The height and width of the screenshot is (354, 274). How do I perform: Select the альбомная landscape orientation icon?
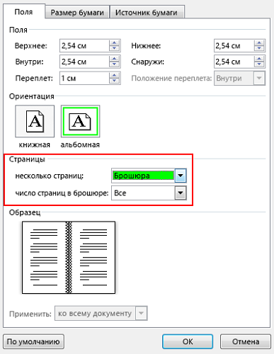pyautogui.click(x=80, y=121)
